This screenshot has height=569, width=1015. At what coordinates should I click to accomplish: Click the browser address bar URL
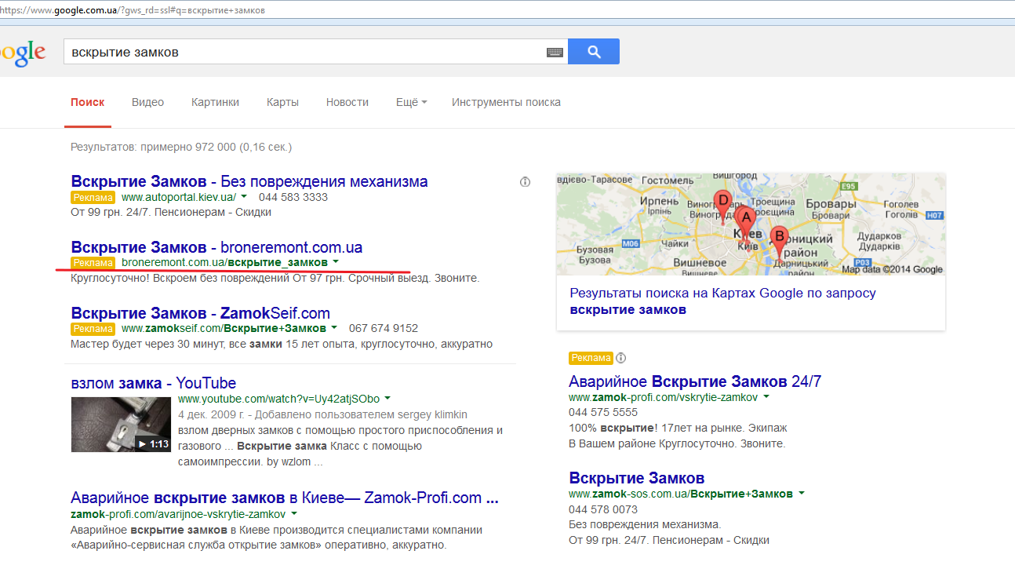132,9
